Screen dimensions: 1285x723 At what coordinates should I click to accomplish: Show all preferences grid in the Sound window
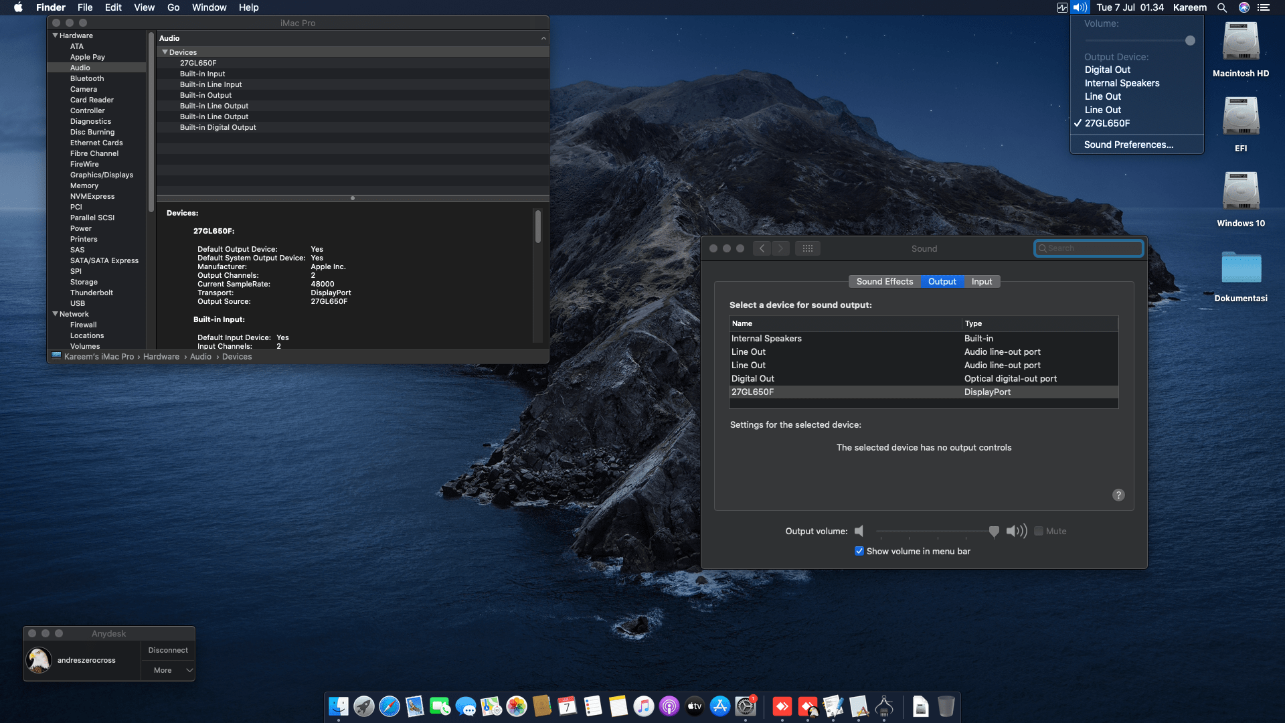click(x=808, y=248)
